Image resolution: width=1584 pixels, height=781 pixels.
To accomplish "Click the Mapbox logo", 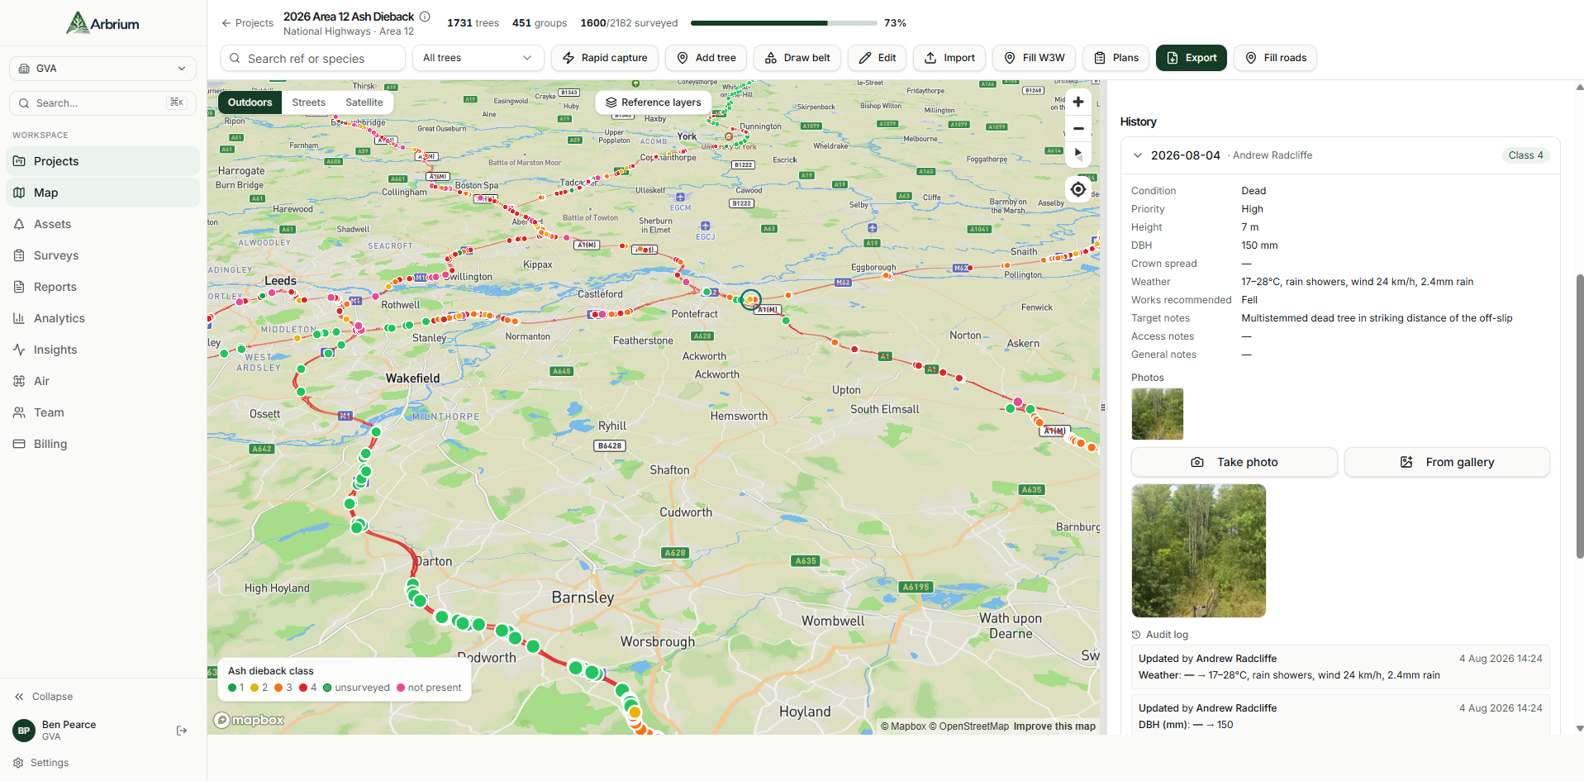I will 249,720.
